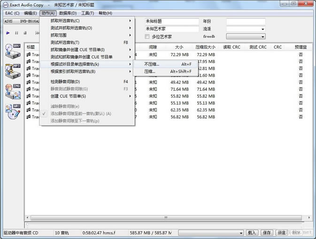Enable the 多位艺术家 checkbox
Image resolution: width=316 pixels, height=239 pixels.
click(147, 36)
